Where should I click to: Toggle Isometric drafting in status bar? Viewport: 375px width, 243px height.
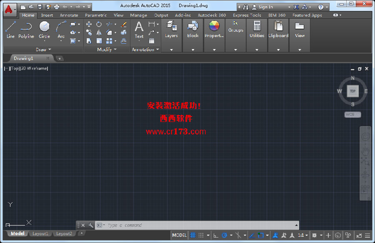(x=238, y=236)
